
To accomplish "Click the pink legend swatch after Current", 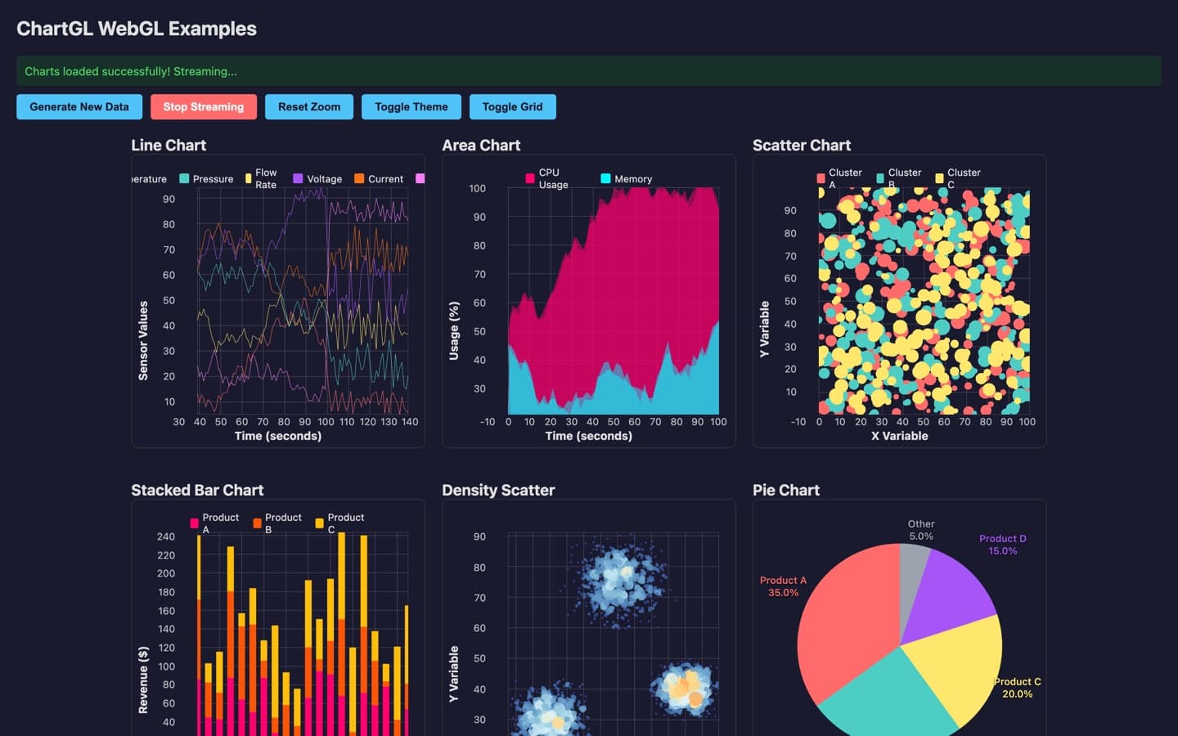I will click(x=420, y=179).
